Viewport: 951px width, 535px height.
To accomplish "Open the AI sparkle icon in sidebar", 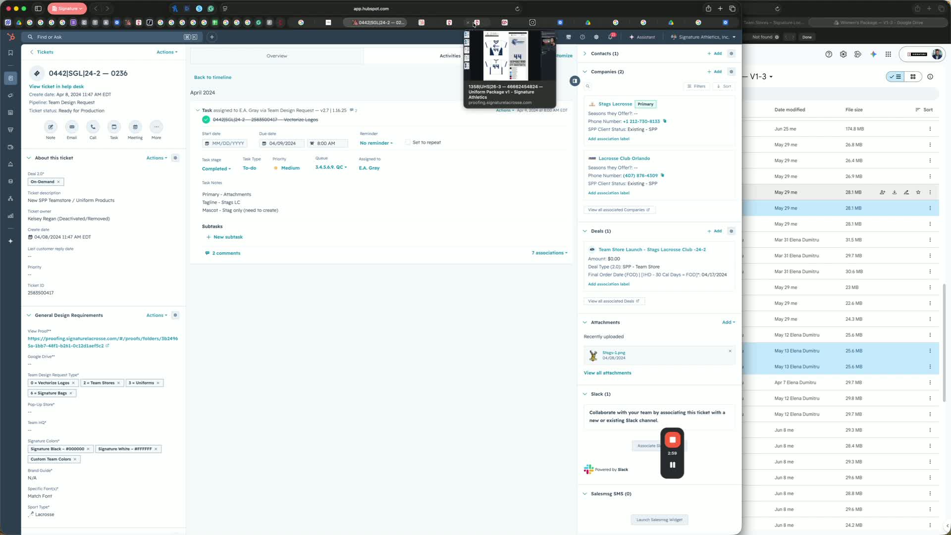I will click(10, 241).
